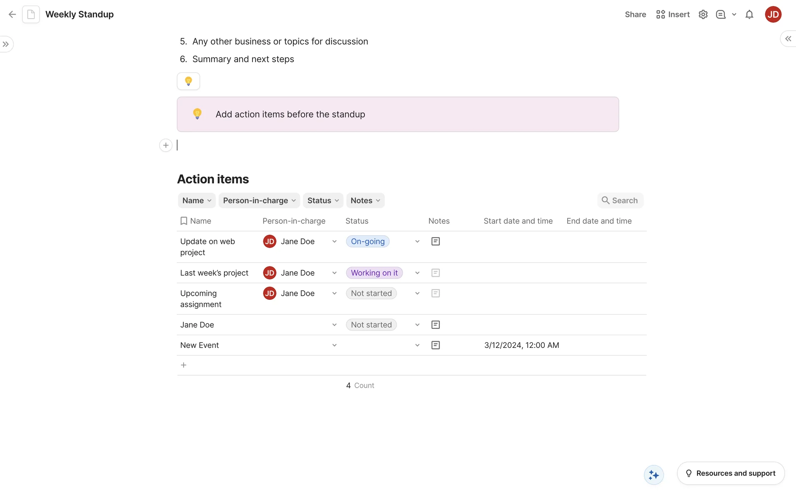Open the settings gear icon
This screenshot has width=796, height=497.
click(703, 14)
